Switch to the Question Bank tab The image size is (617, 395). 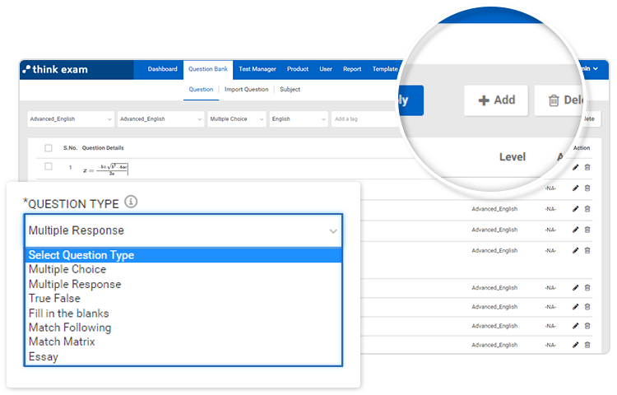click(x=208, y=69)
